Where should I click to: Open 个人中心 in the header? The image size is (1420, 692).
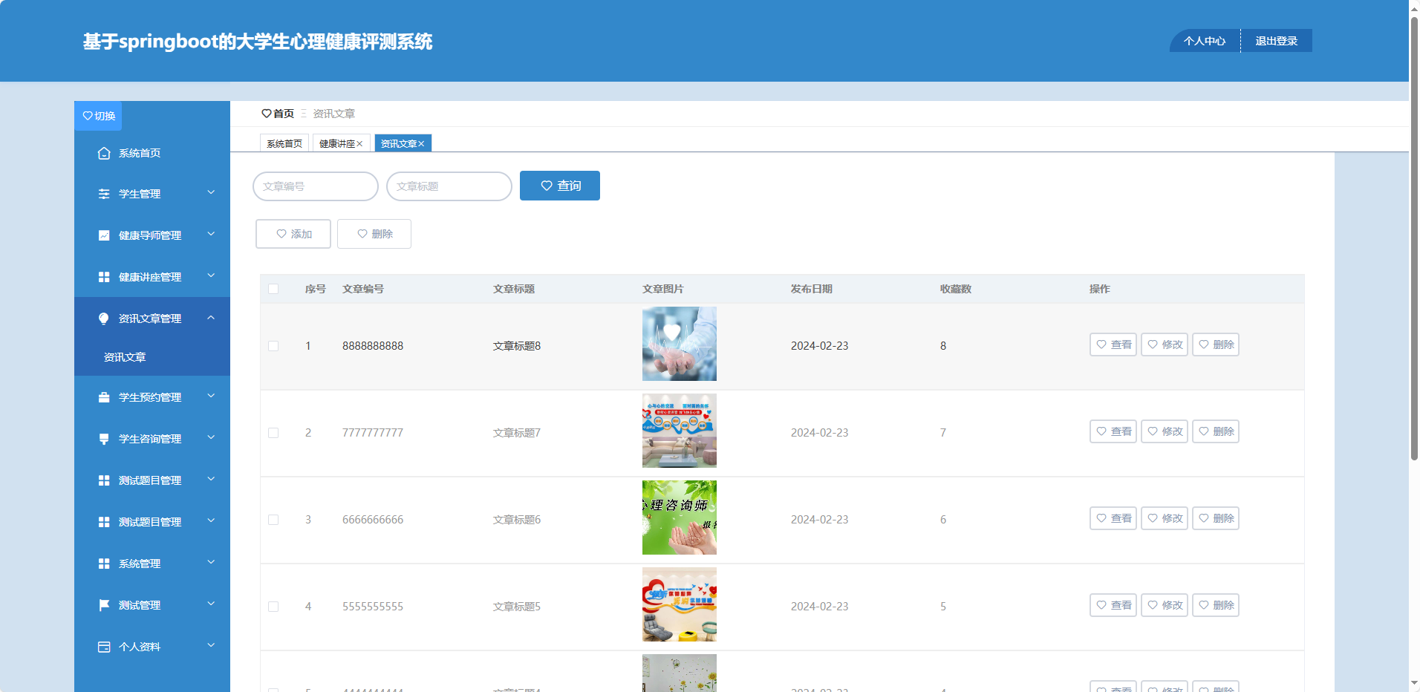[x=1205, y=41]
